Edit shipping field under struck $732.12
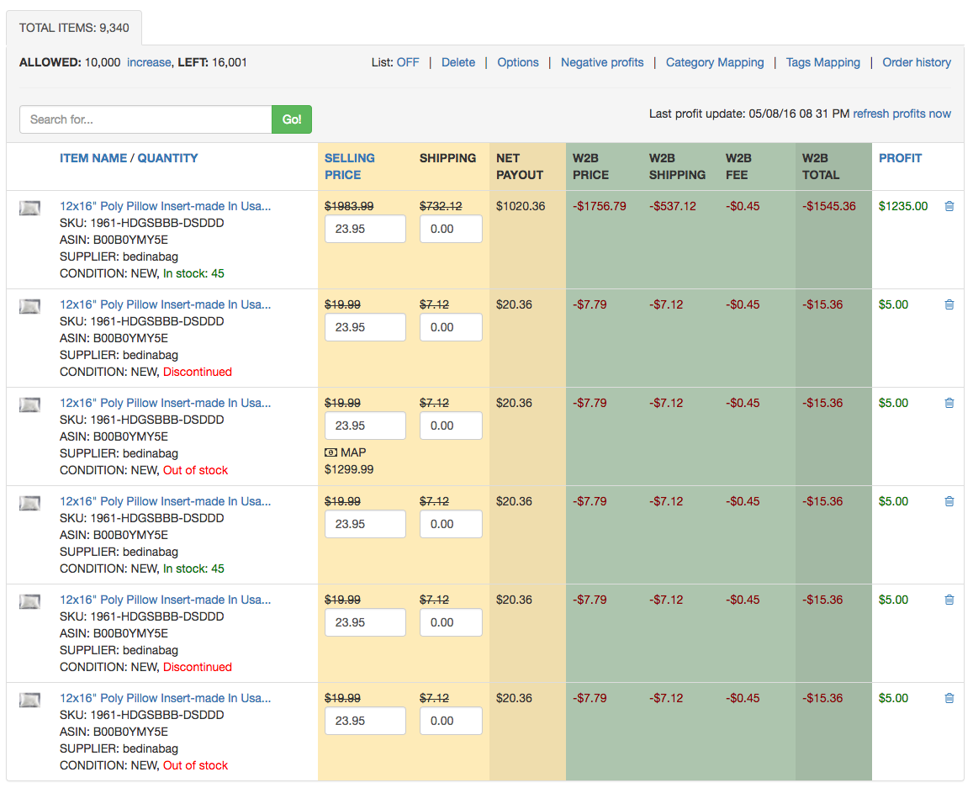Viewport: 973px width, 788px height. tap(451, 229)
